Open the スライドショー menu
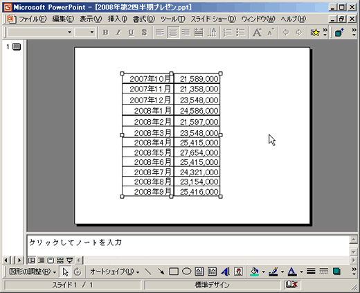 coord(213,19)
